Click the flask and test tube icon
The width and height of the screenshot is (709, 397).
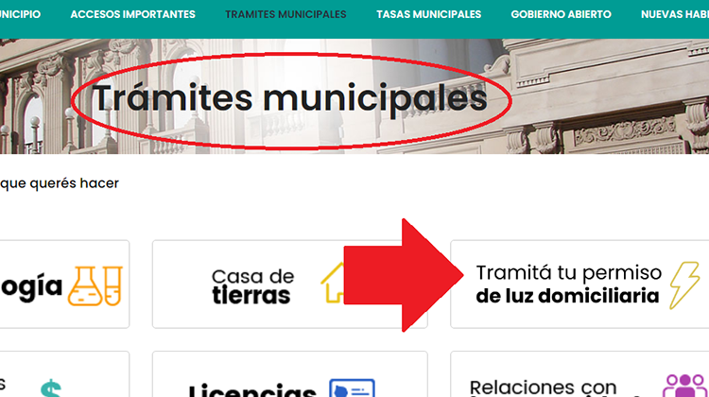point(93,285)
